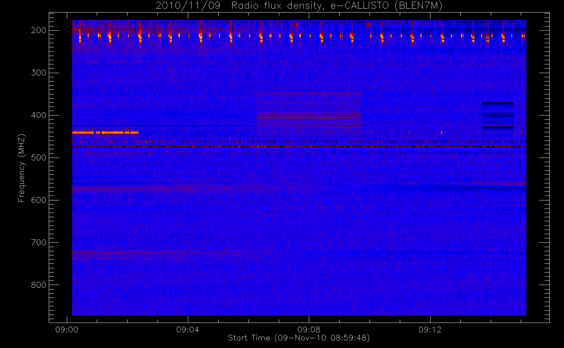Select the 400 frequency tick label
The image size is (564, 348).
39,115
